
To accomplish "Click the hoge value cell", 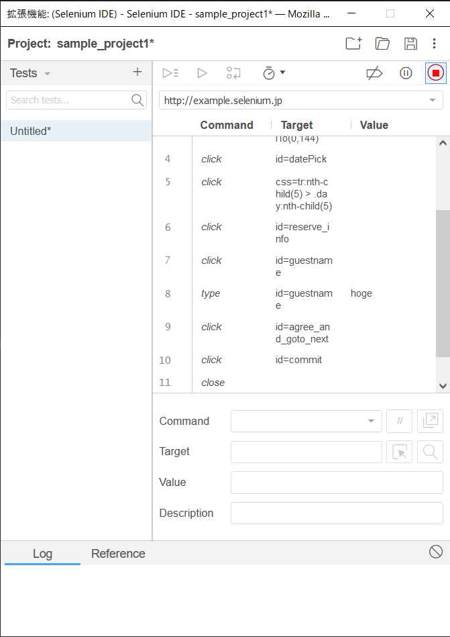I will (x=361, y=293).
